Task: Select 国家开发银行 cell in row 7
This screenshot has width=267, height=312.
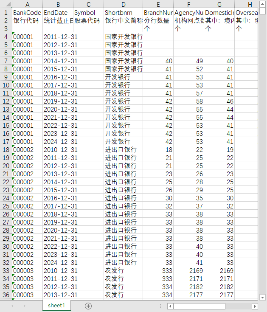Action: (x=124, y=61)
